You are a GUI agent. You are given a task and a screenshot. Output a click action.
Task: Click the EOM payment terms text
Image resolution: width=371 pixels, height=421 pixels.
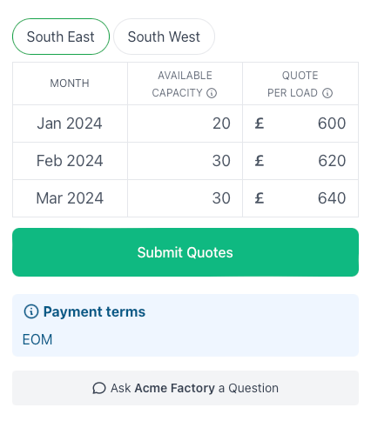[37, 339]
